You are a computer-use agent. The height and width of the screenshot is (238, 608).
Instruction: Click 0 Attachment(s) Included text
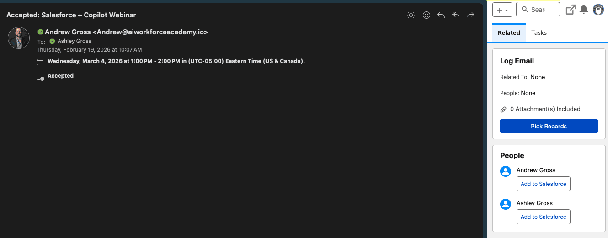[545, 109]
